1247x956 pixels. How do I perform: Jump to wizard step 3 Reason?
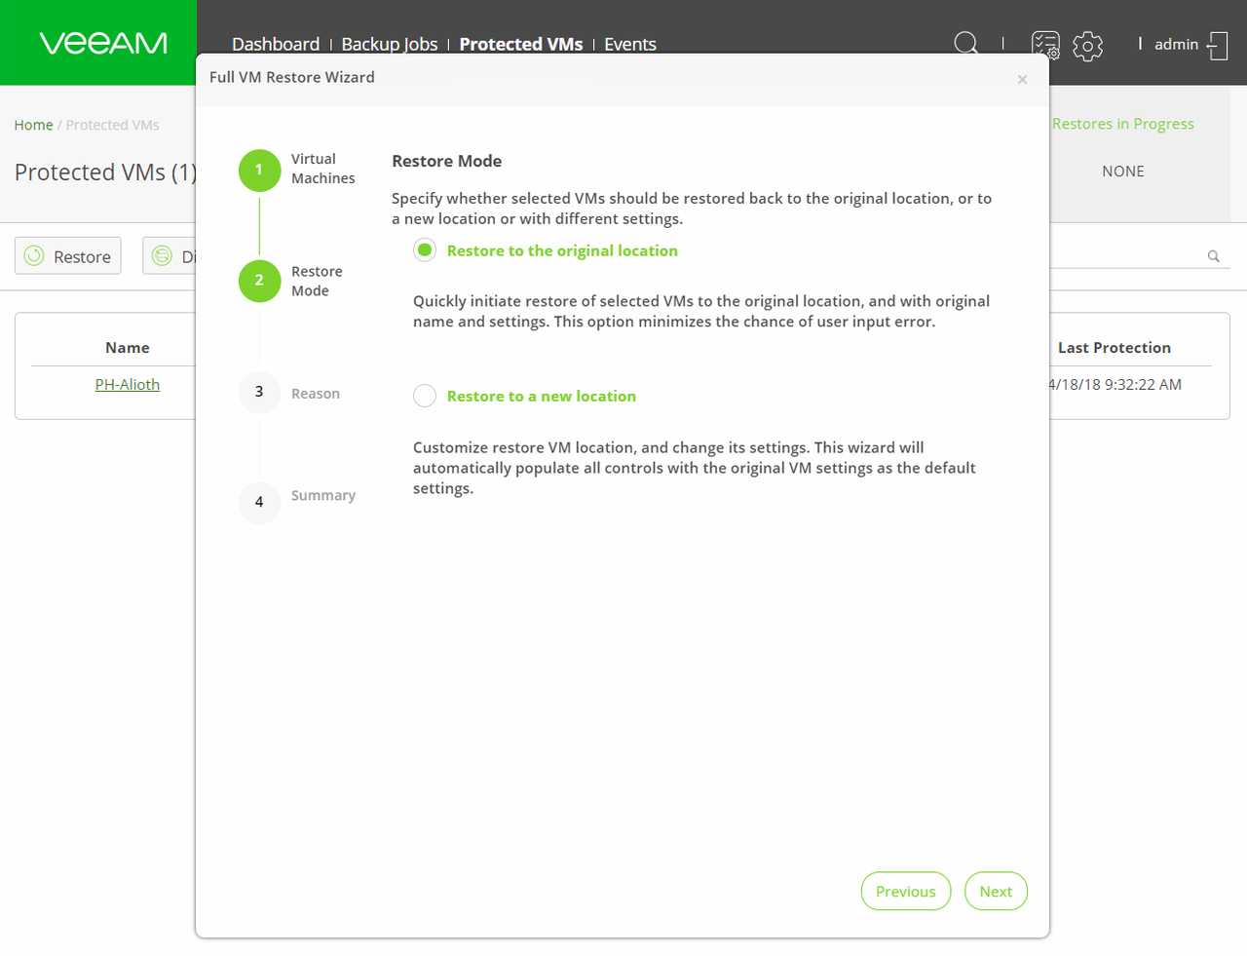click(259, 392)
